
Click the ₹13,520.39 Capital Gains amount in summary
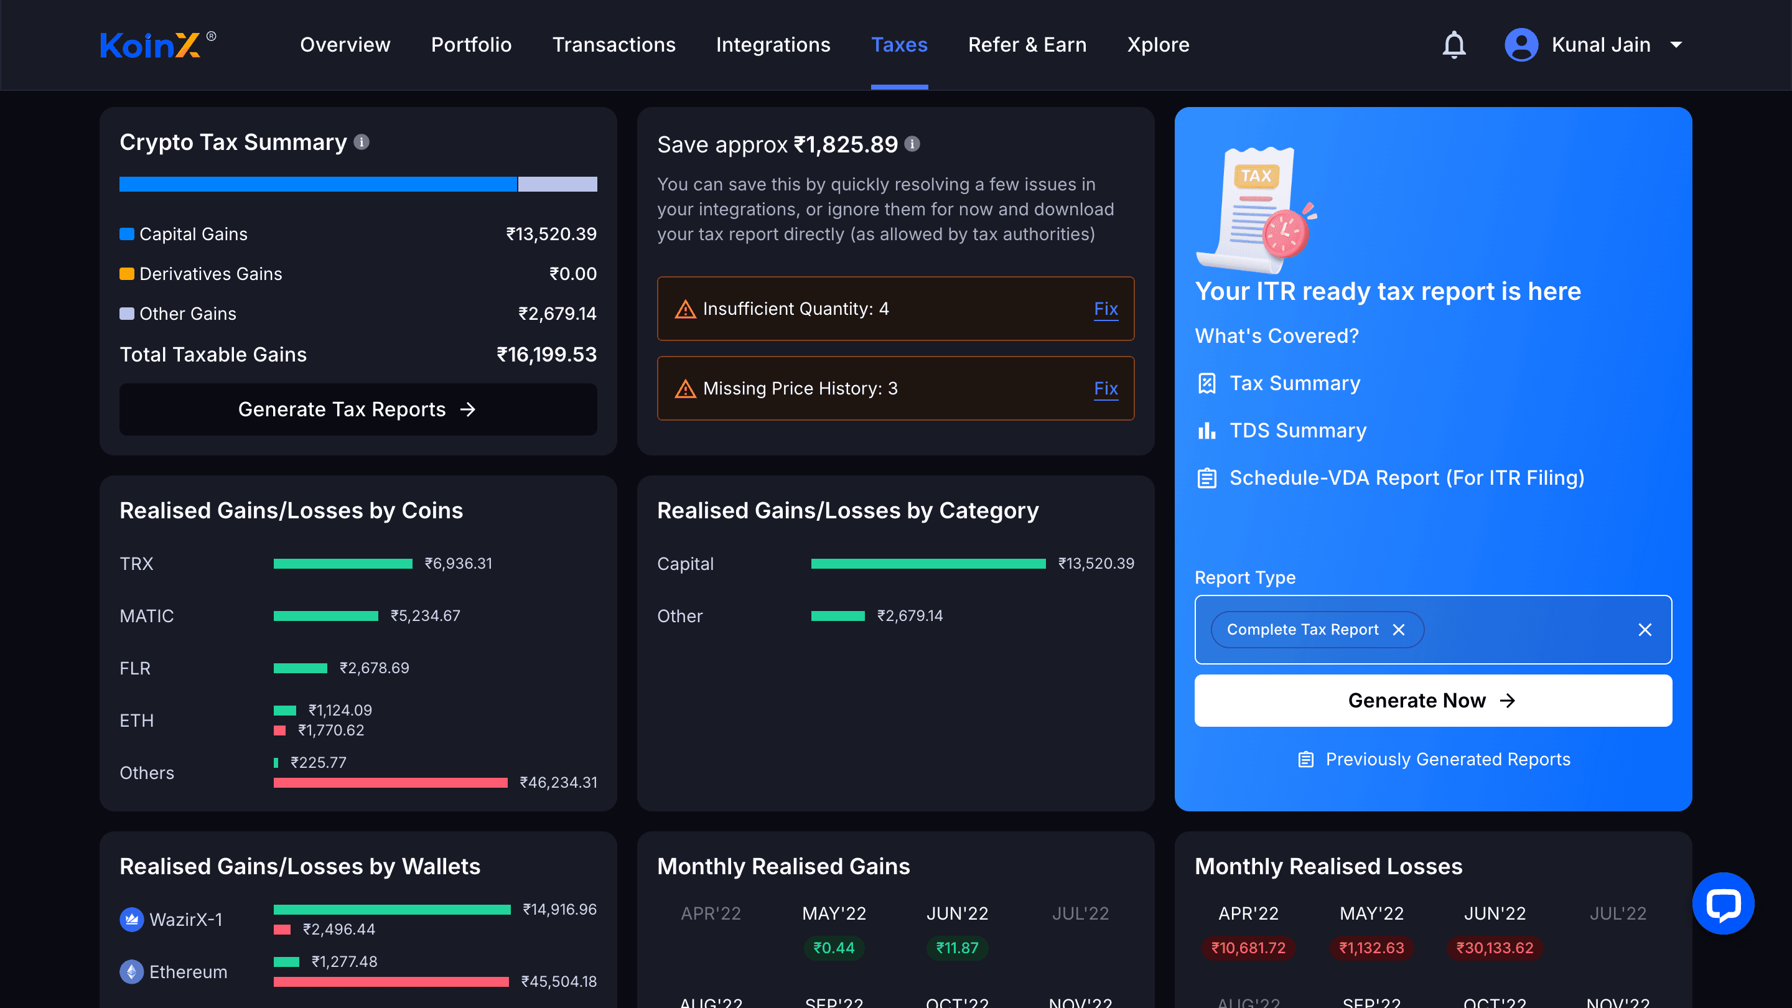click(551, 234)
